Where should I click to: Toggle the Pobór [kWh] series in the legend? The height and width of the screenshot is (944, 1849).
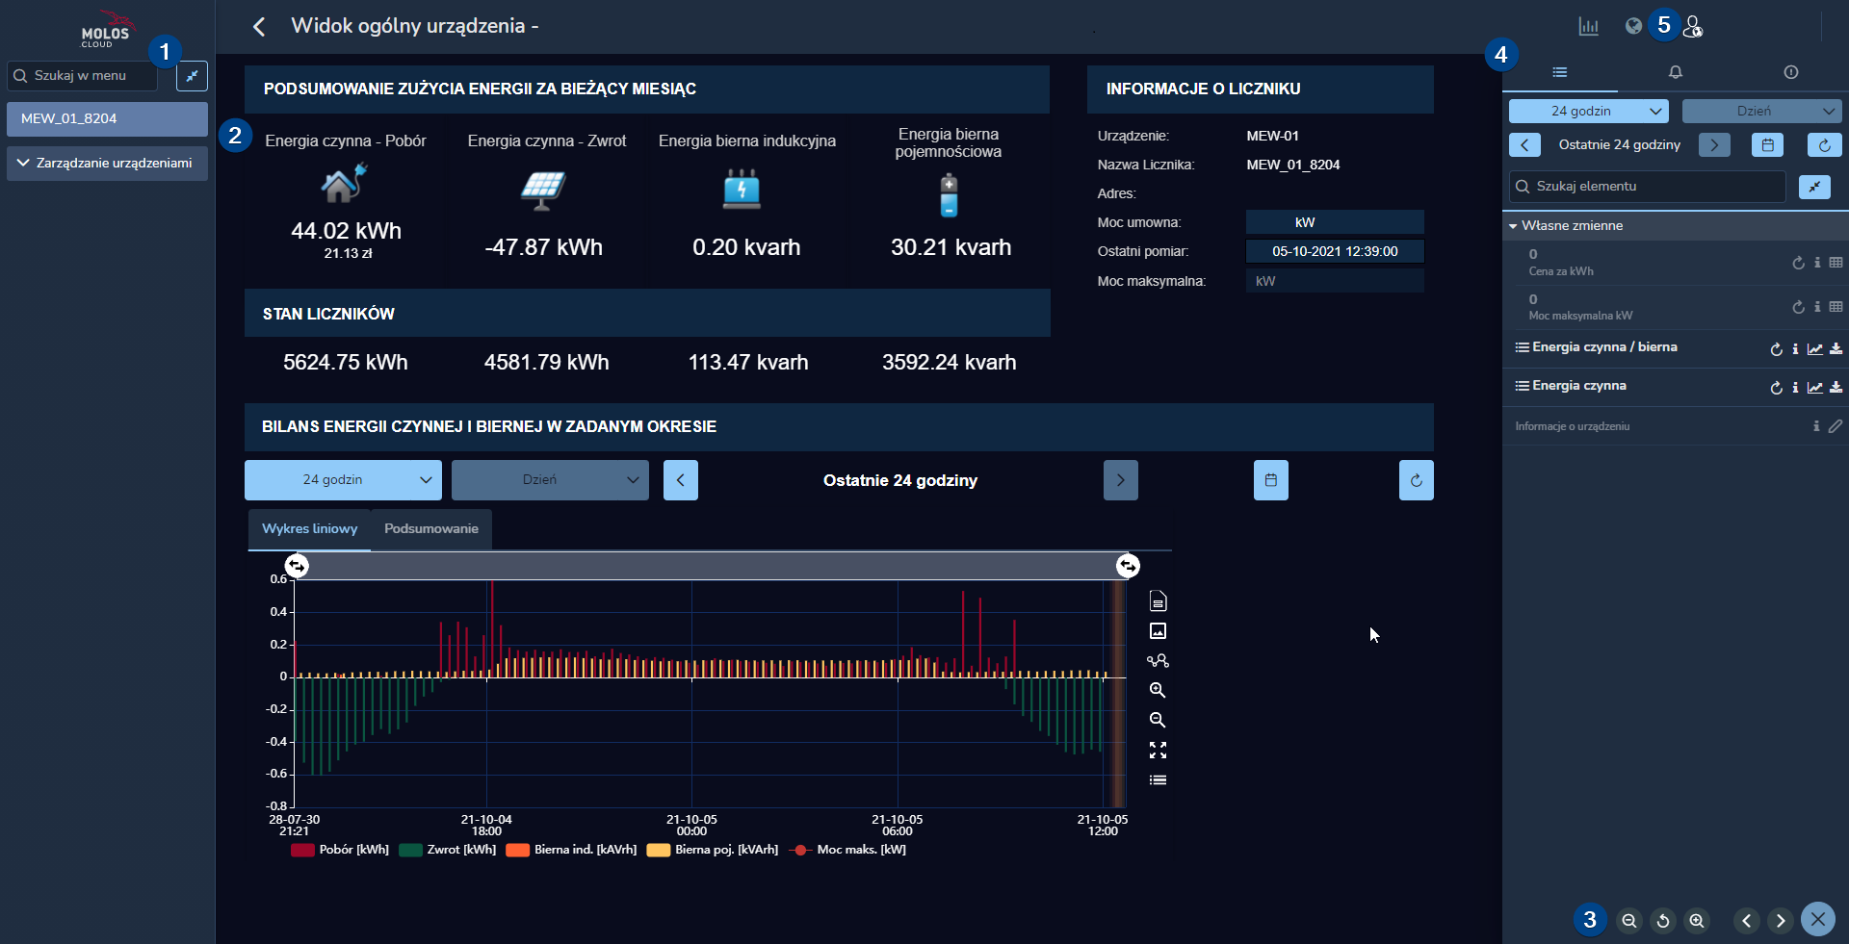tap(340, 850)
